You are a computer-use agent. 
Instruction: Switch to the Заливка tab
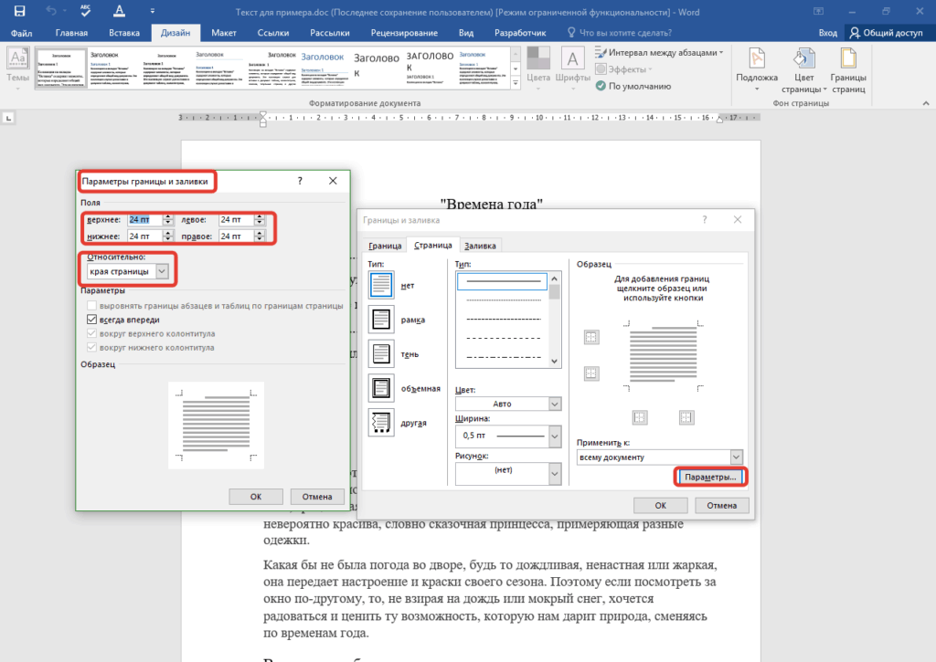point(480,246)
